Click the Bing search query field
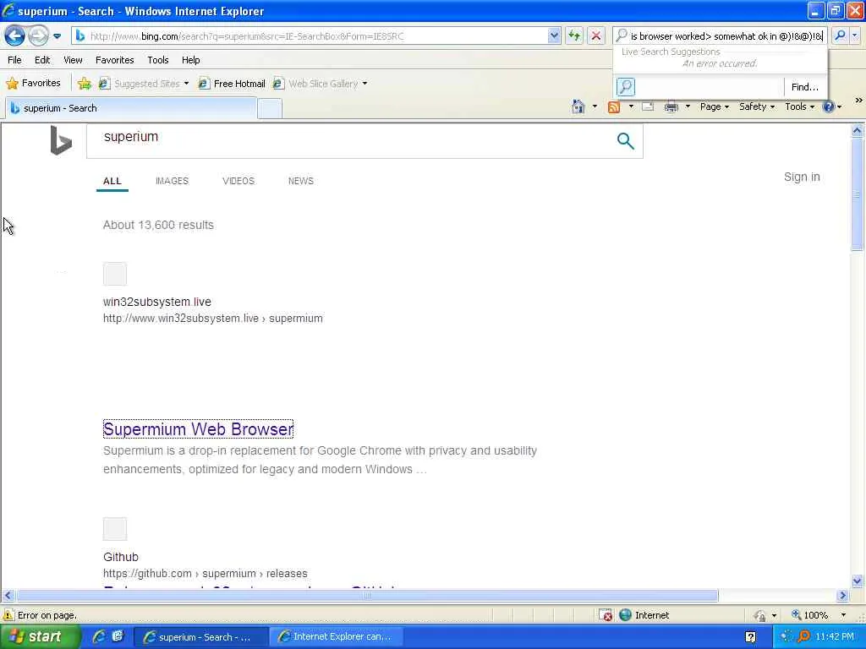This screenshot has width=866, height=649. (x=354, y=141)
